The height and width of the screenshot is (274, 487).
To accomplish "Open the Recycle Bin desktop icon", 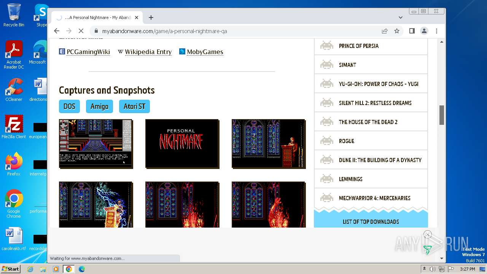I will point(14,15).
